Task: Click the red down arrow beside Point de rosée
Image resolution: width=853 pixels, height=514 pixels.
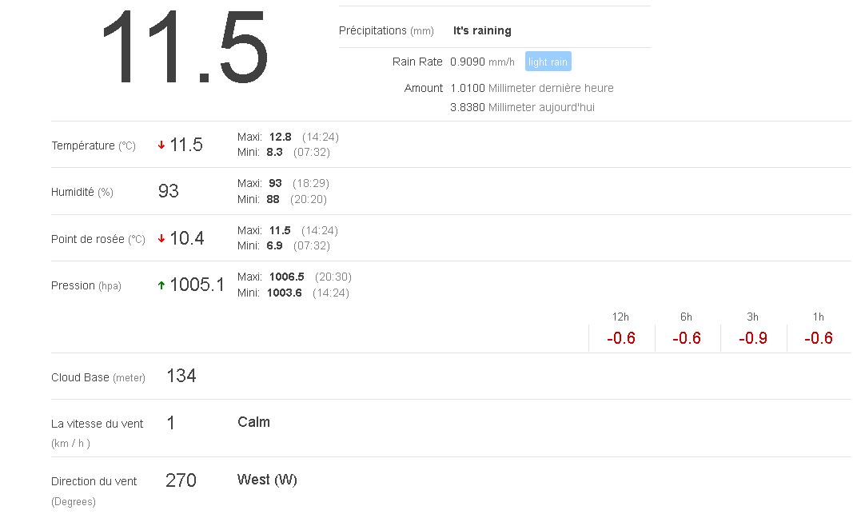Action: (161, 238)
